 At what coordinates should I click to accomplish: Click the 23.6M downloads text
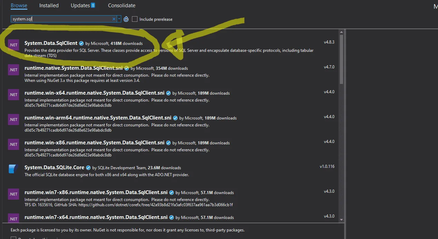pyautogui.click(x=164, y=168)
